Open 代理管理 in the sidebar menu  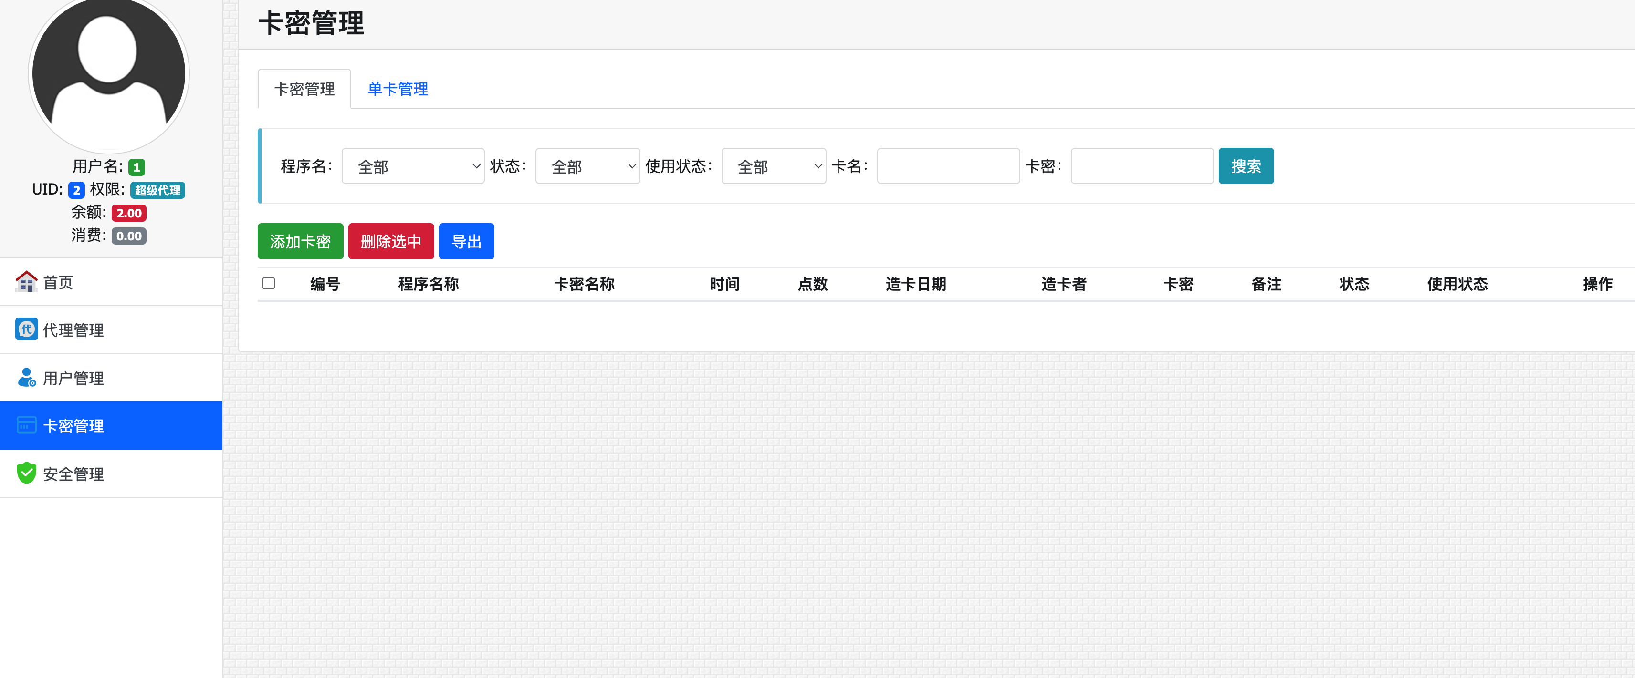[111, 330]
